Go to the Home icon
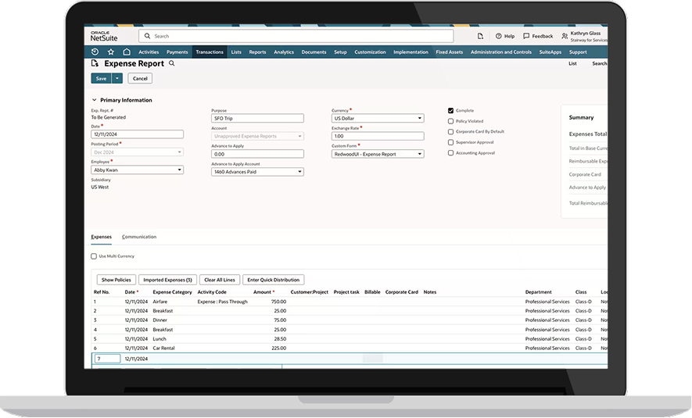The image size is (692, 418). coord(126,52)
